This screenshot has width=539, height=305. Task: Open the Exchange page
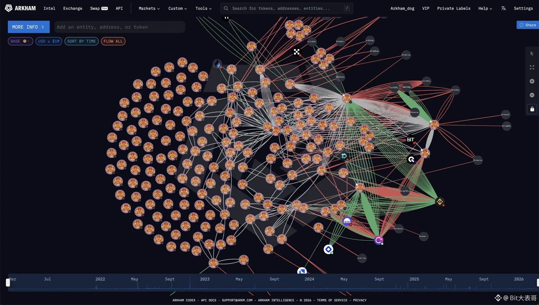(x=73, y=8)
